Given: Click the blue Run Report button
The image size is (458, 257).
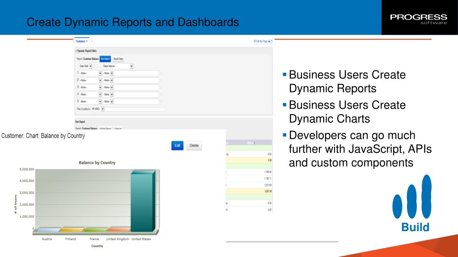Looking at the screenshot, I should point(105,59).
